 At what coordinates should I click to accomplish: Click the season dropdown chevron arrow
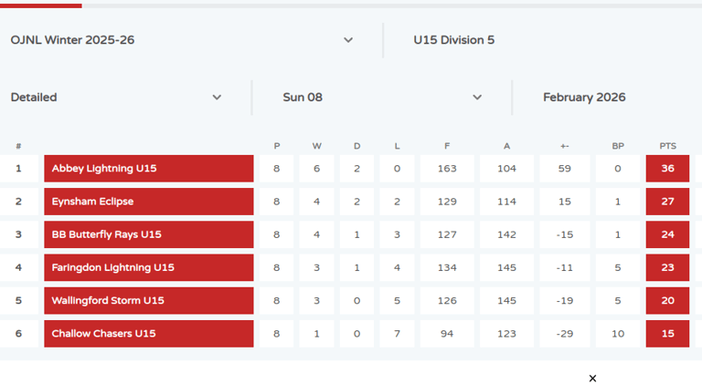[348, 40]
